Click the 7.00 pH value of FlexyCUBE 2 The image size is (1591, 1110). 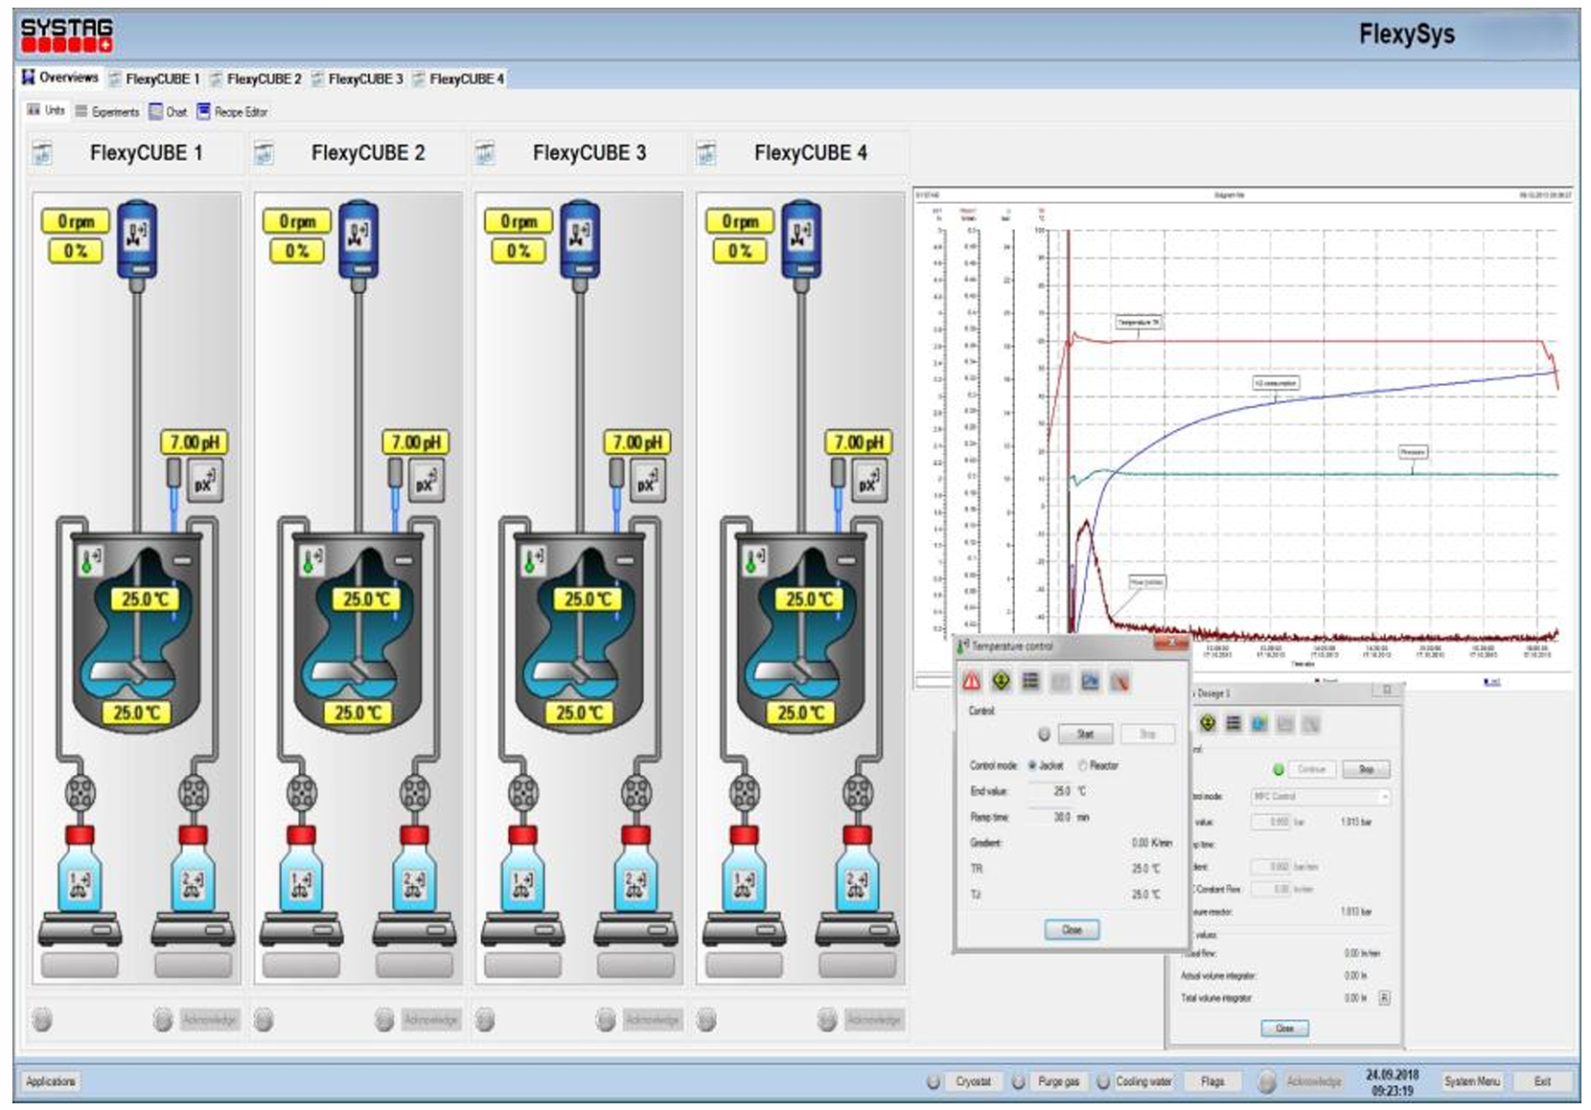pyautogui.click(x=416, y=442)
